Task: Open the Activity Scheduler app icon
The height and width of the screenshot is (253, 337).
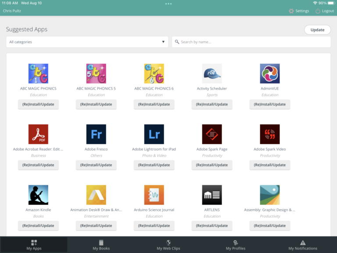Action: pos(212,73)
